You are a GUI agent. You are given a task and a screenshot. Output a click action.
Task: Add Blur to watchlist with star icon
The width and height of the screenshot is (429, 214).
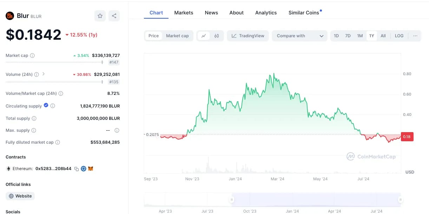pos(100,16)
